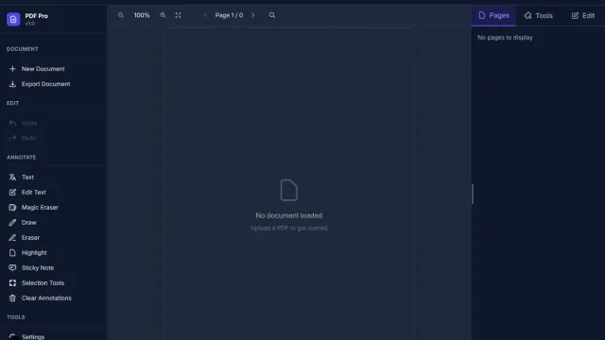
Task: Switch to the Edit tab
Action: 583,15
